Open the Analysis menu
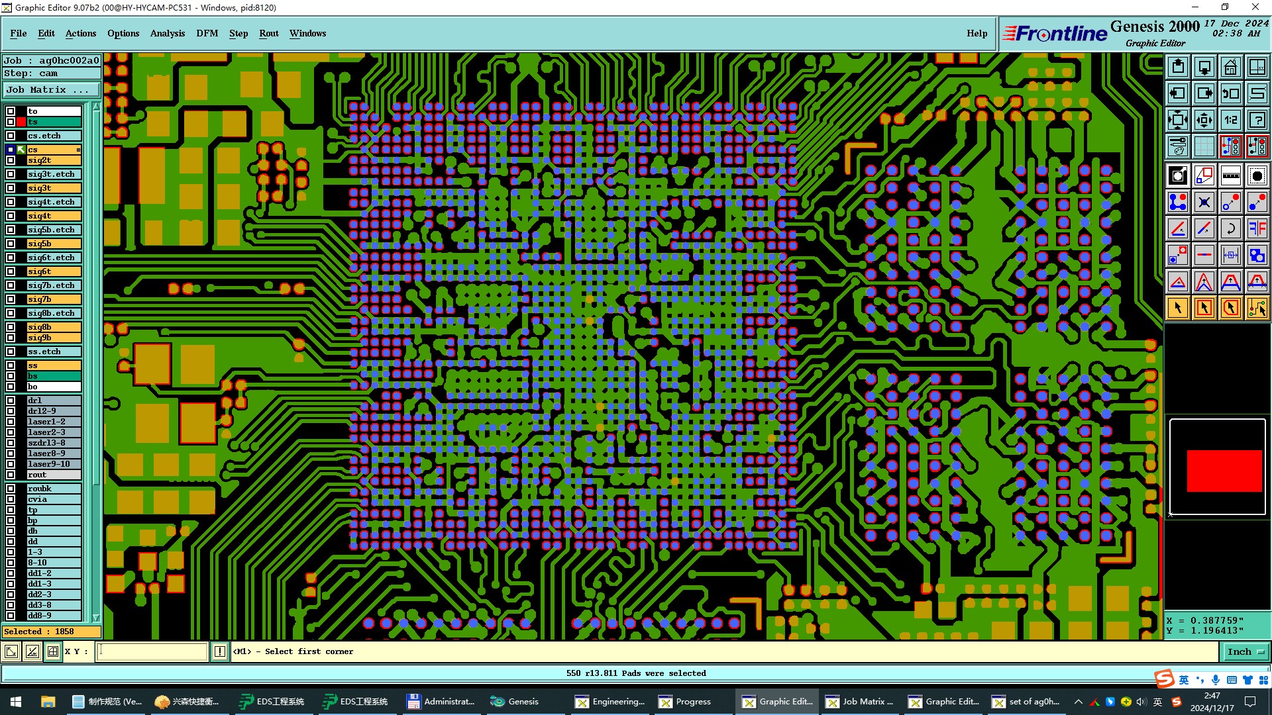 pos(167,33)
